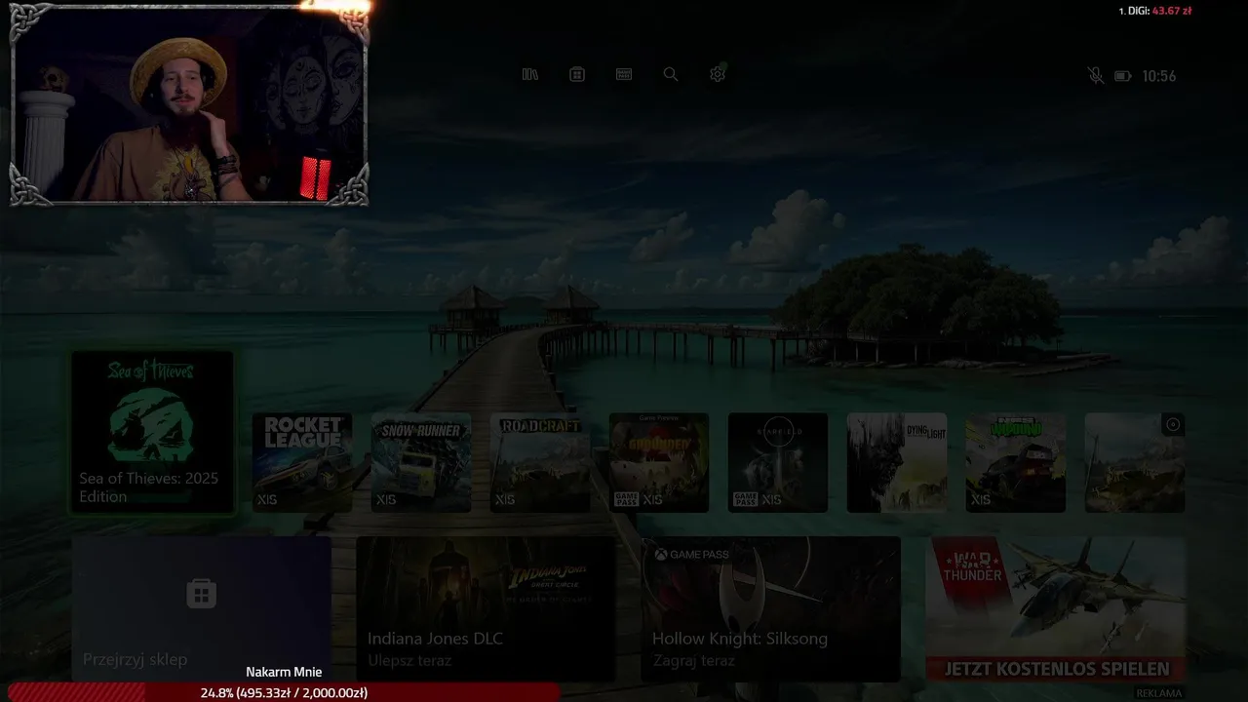Launch the Need for Speed Unbound tile
The height and width of the screenshot is (702, 1248).
point(1016,462)
